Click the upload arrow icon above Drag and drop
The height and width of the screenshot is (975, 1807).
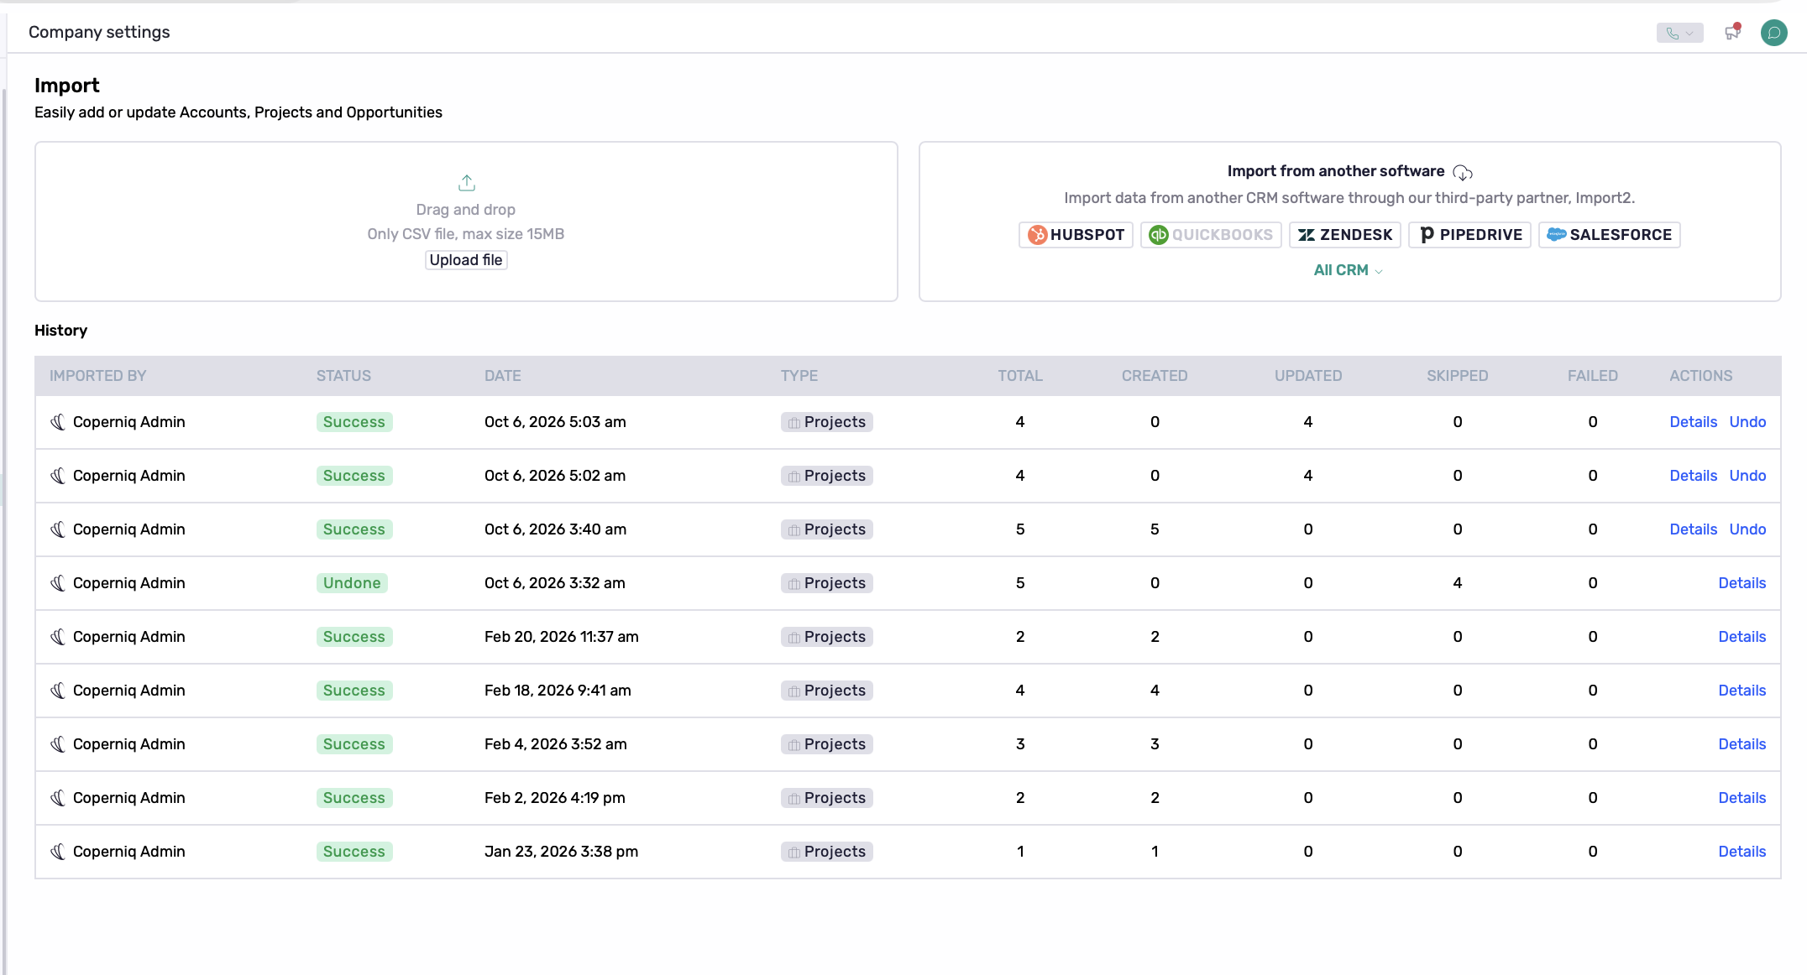467,182
